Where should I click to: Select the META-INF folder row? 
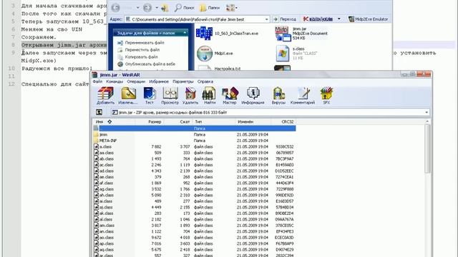click(194, 141)
